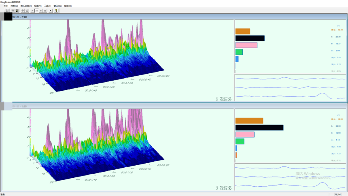This screenshot has width=348, height=196.
Task: Click the blue bar in left-brain chart
Action: pos(237,59)
